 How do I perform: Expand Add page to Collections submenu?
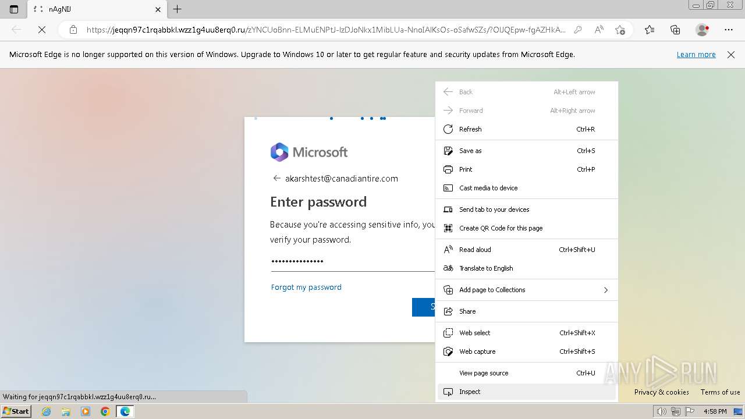pos(527,290)
